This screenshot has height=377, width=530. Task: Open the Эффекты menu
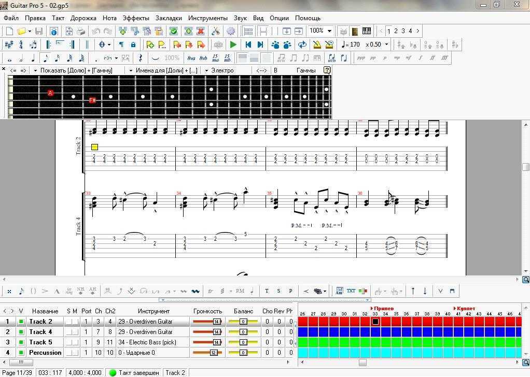(136, 18)
